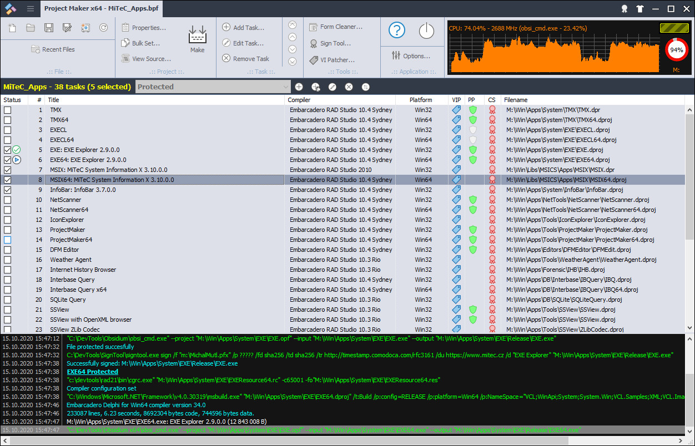Click the open folder icon in File group

coord(31,28)
